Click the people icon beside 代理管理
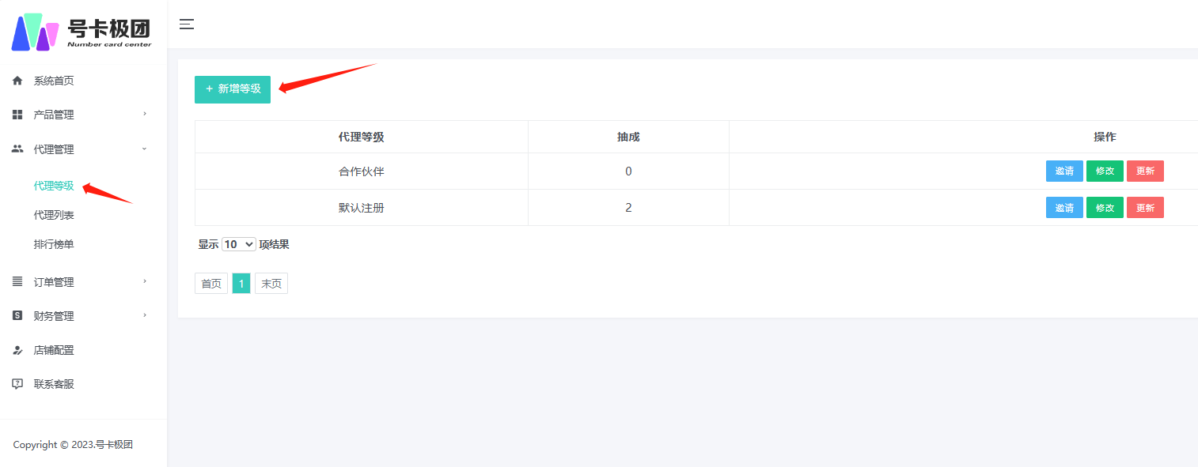This screenshot has width=1198, height=467. [x=17, y=149]
